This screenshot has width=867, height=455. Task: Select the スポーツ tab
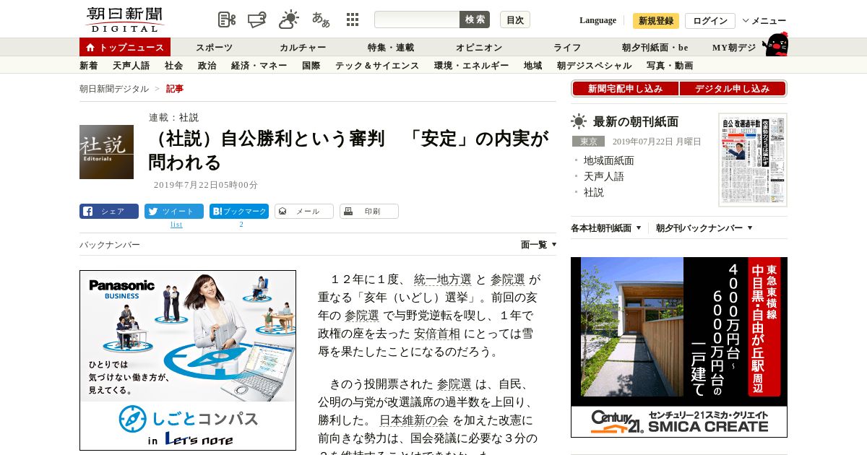(x=215, y=48)
